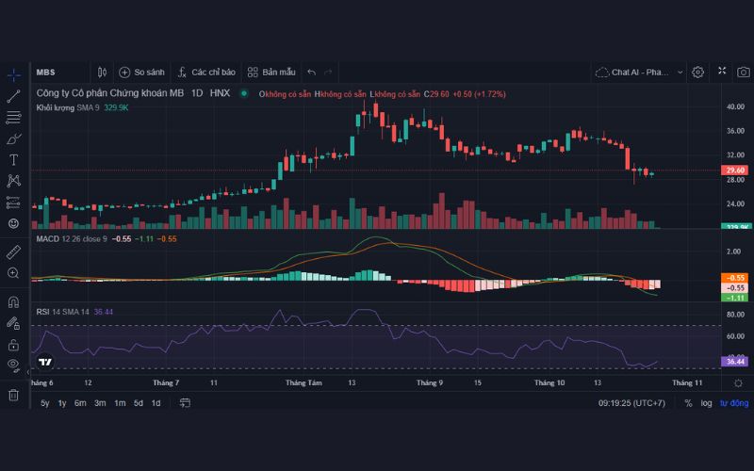Toggle log scale on price axis

click(x=706, y=403)
